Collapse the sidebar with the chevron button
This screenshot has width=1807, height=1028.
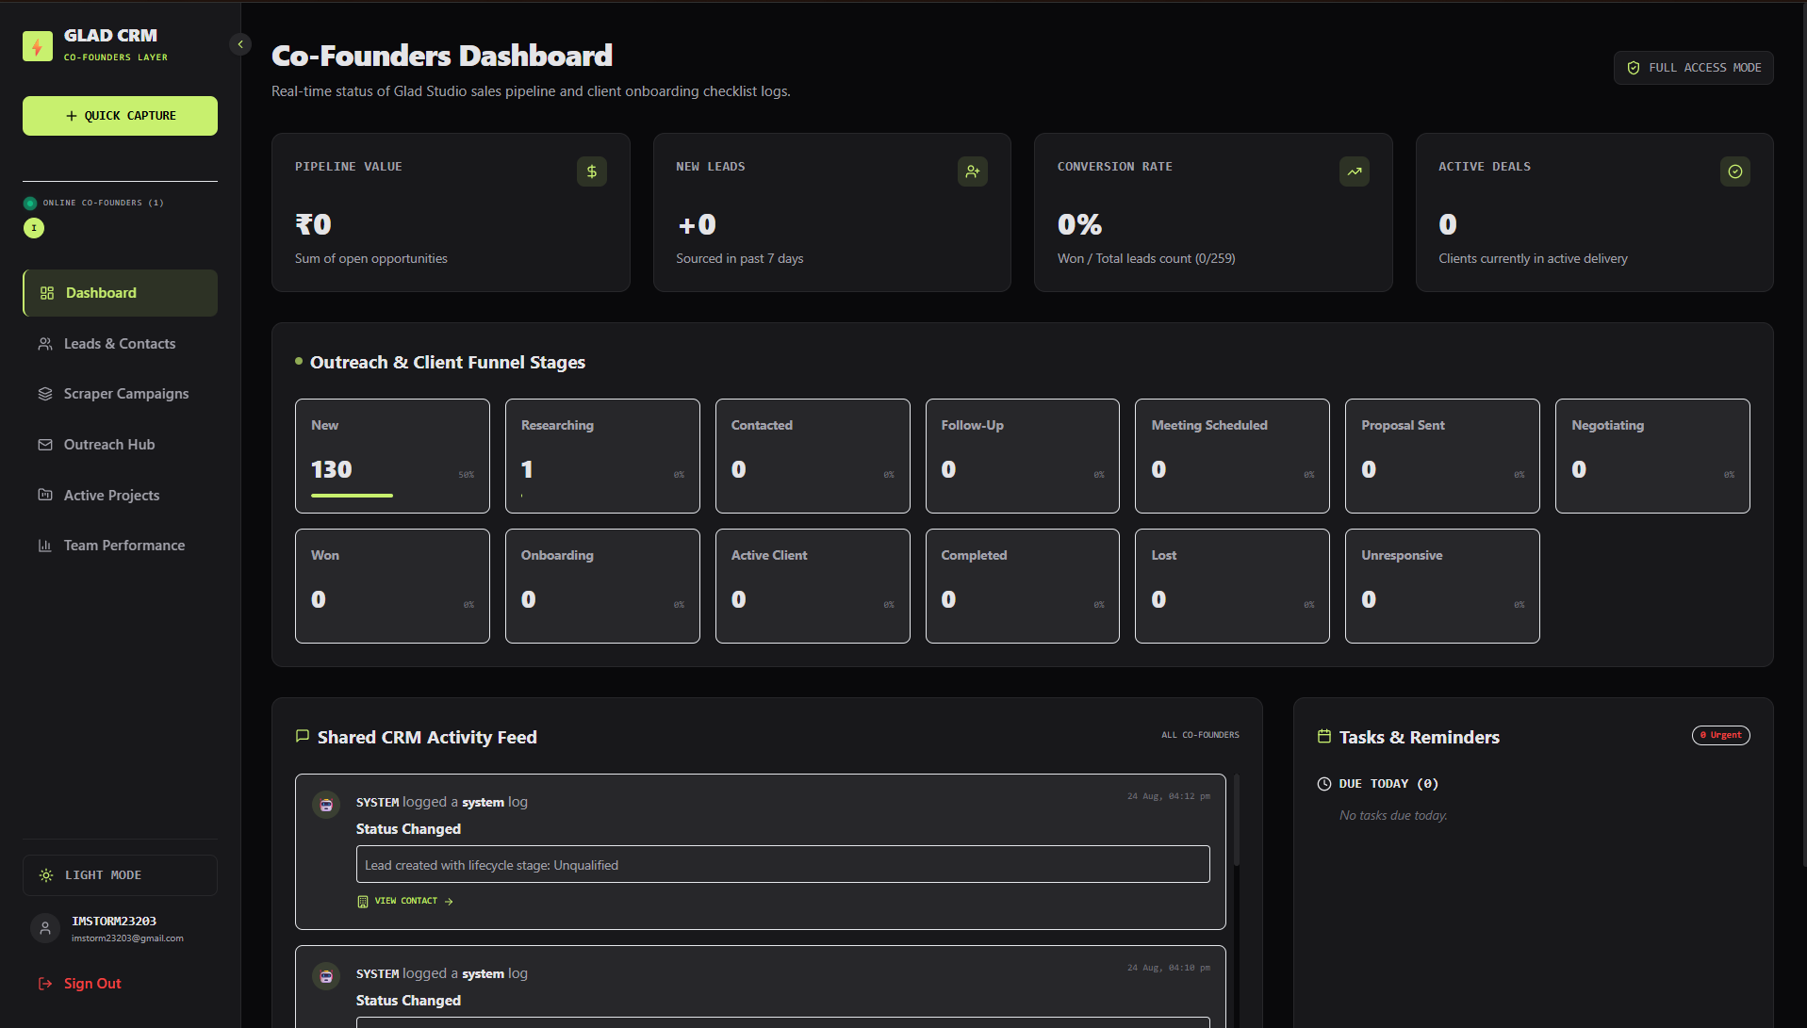pos(240,44)
